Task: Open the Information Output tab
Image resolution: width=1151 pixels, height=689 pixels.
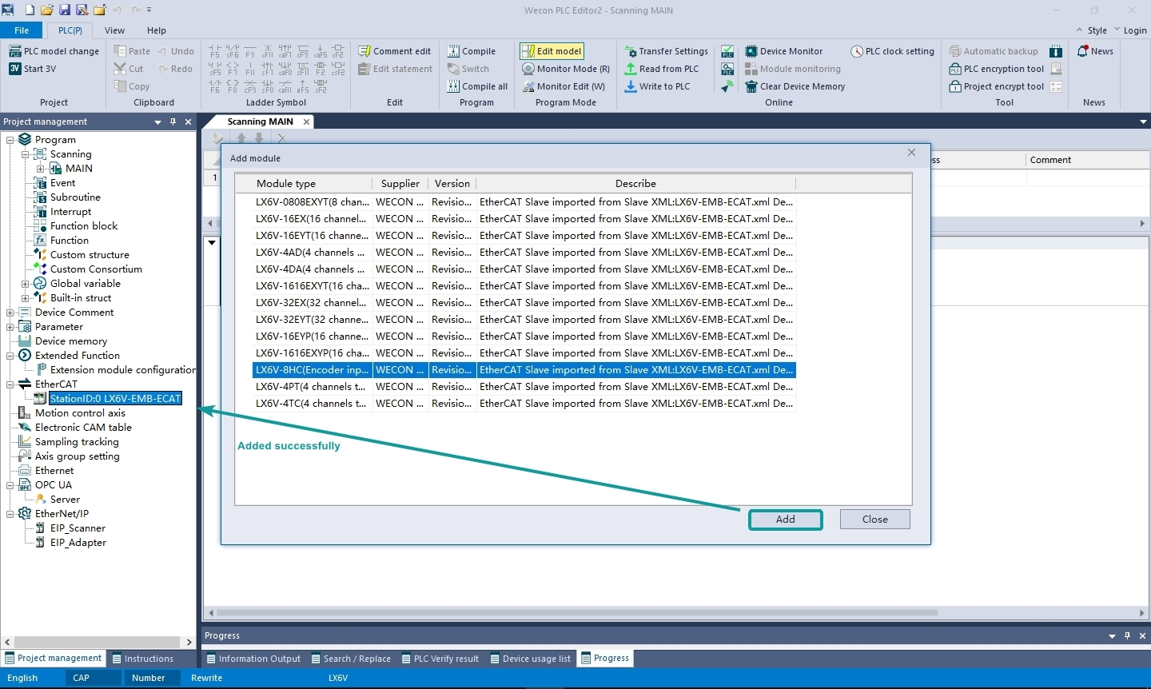Action: 253,659
